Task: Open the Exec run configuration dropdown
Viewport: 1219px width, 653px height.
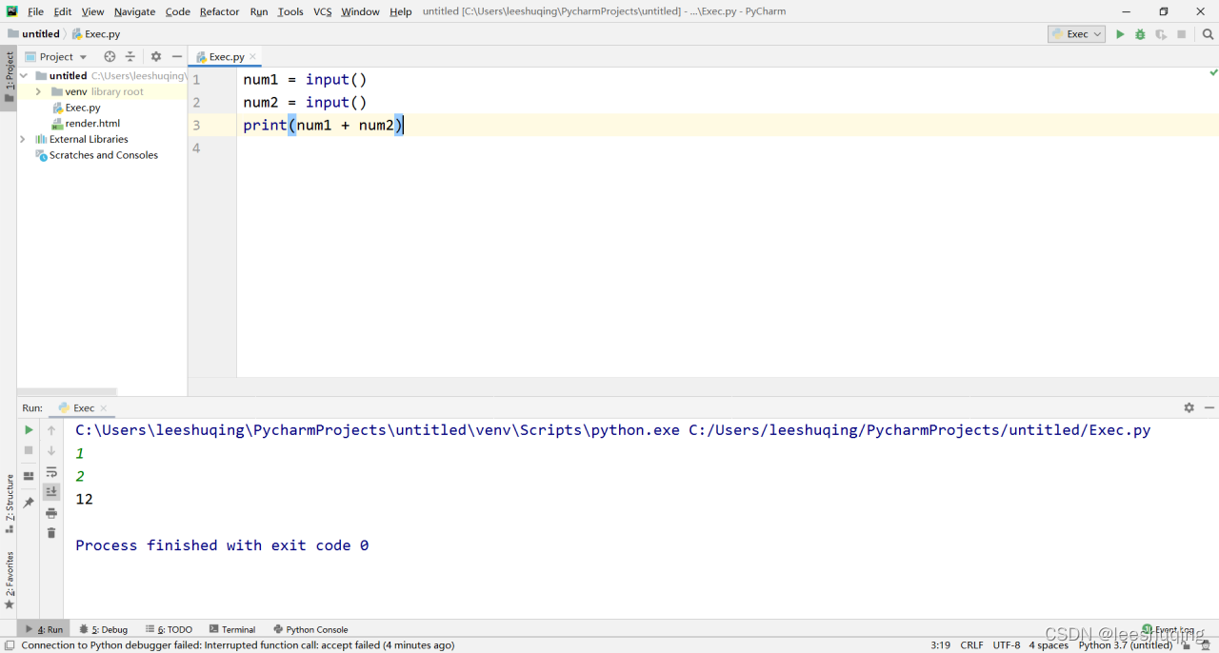Action: coord(1077,34)
